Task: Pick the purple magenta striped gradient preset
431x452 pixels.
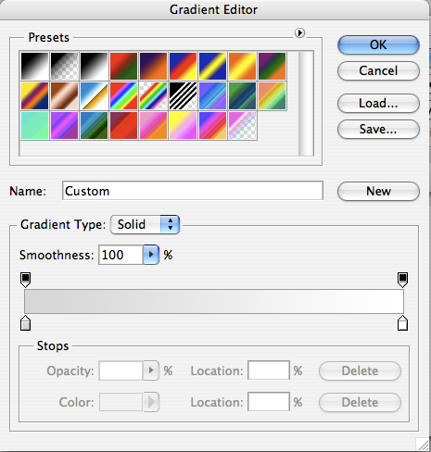Action: click(64, 125)
